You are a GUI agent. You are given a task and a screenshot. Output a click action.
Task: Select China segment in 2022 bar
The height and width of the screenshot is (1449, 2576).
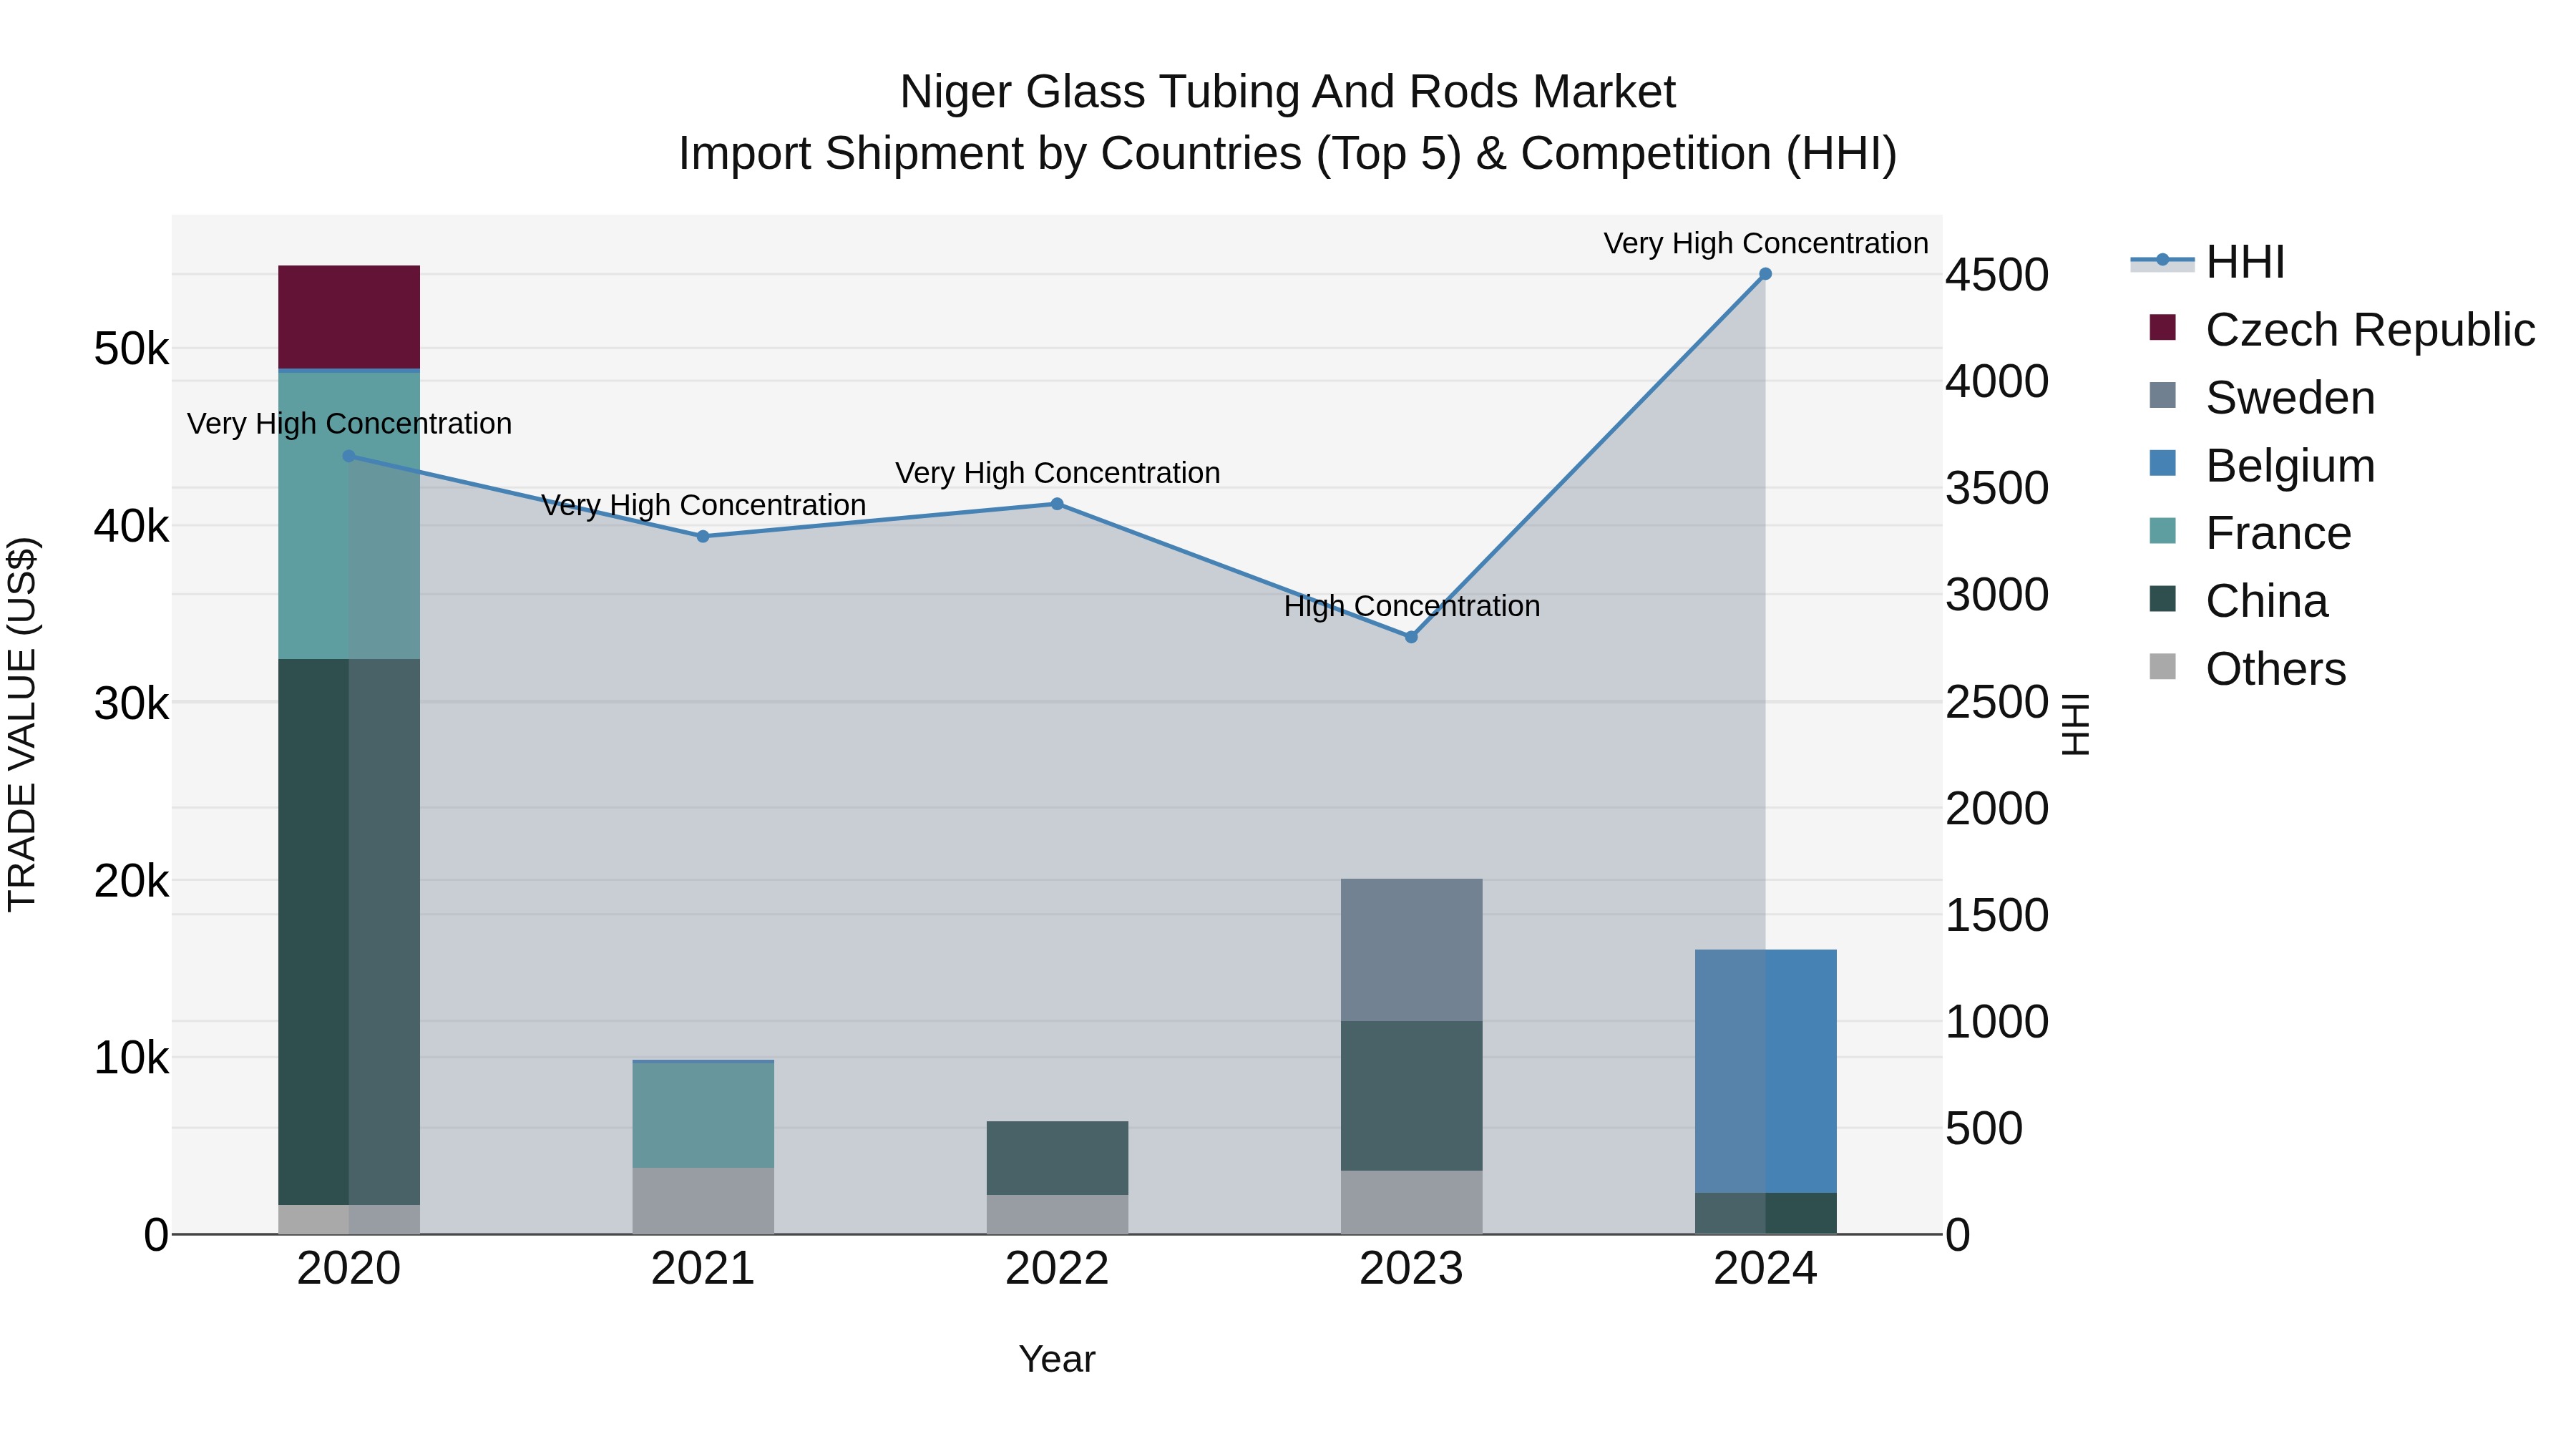1057,1158
